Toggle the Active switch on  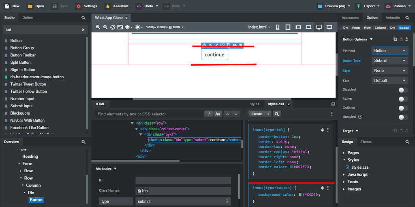point(403,99)
